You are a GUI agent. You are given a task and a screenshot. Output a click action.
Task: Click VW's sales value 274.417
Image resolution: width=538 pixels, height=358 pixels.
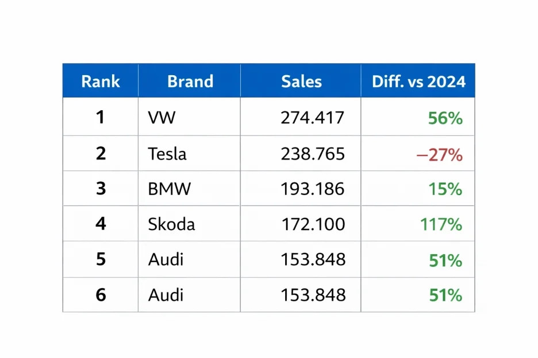pos(313,118)
